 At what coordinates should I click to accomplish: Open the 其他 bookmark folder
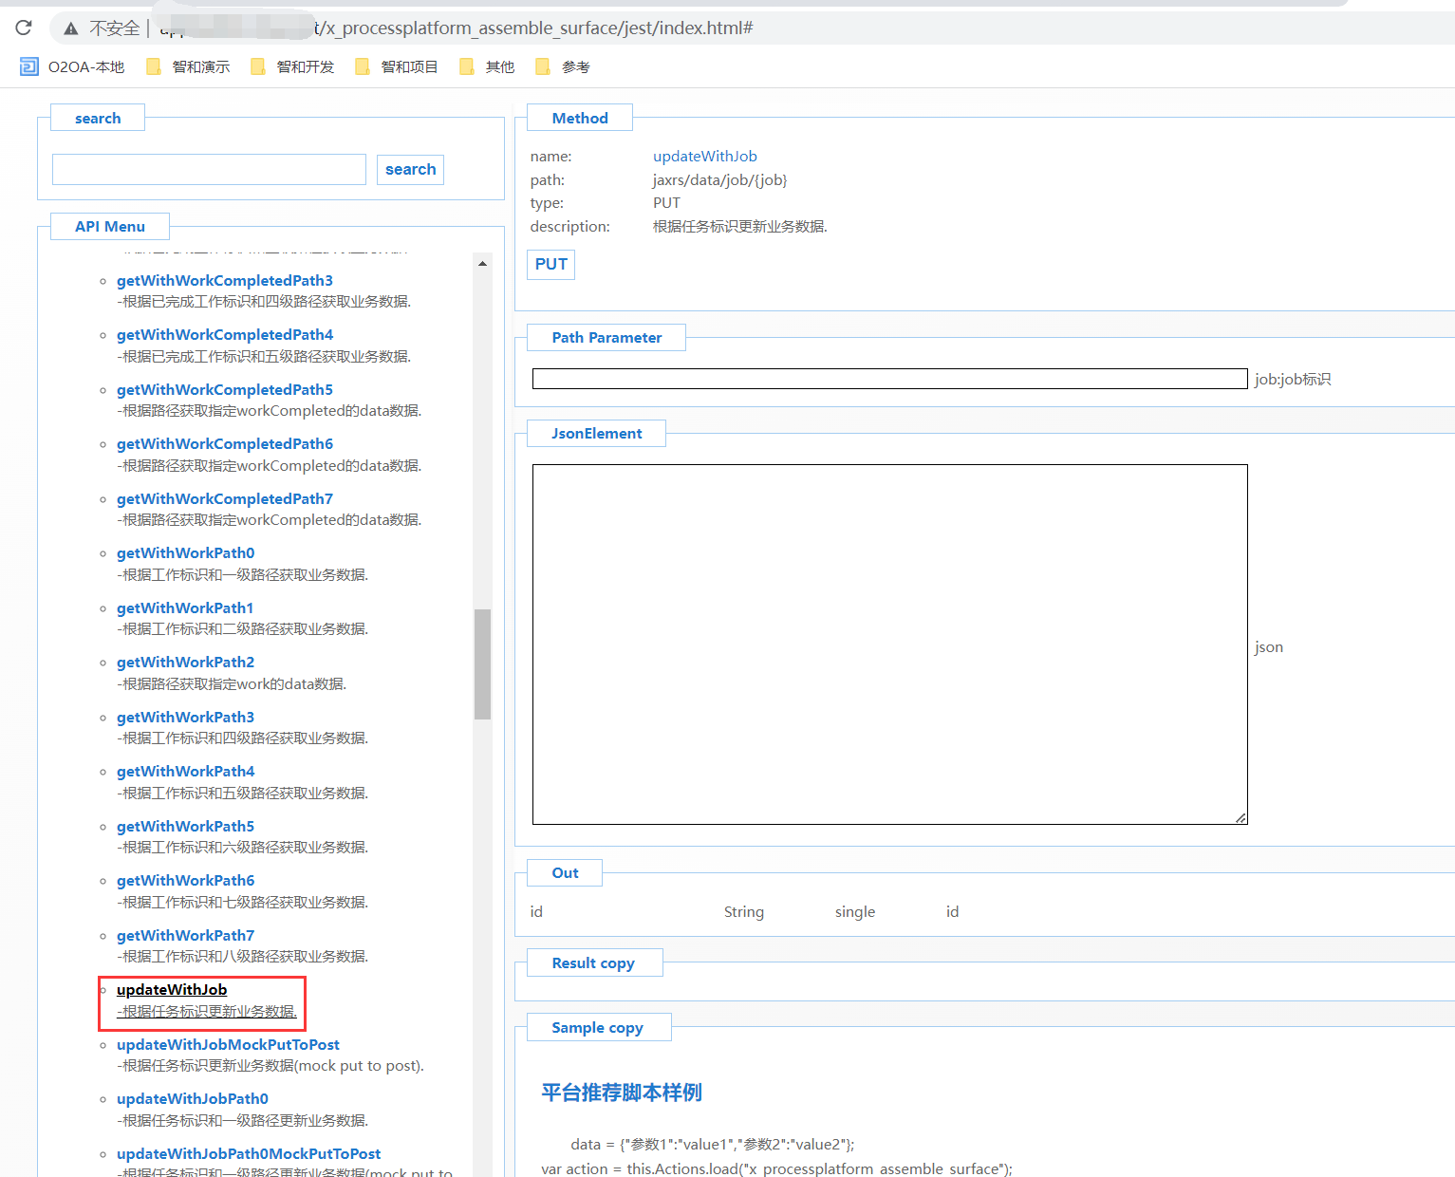click(x=487, y=66)
